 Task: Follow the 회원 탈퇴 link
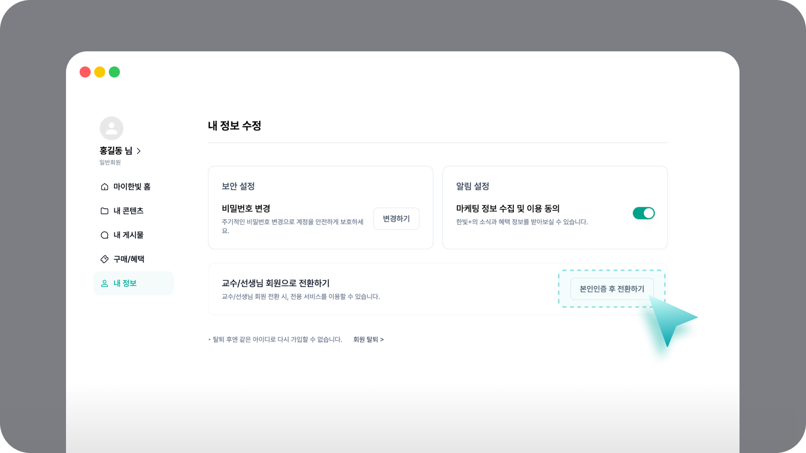point(368,340)
